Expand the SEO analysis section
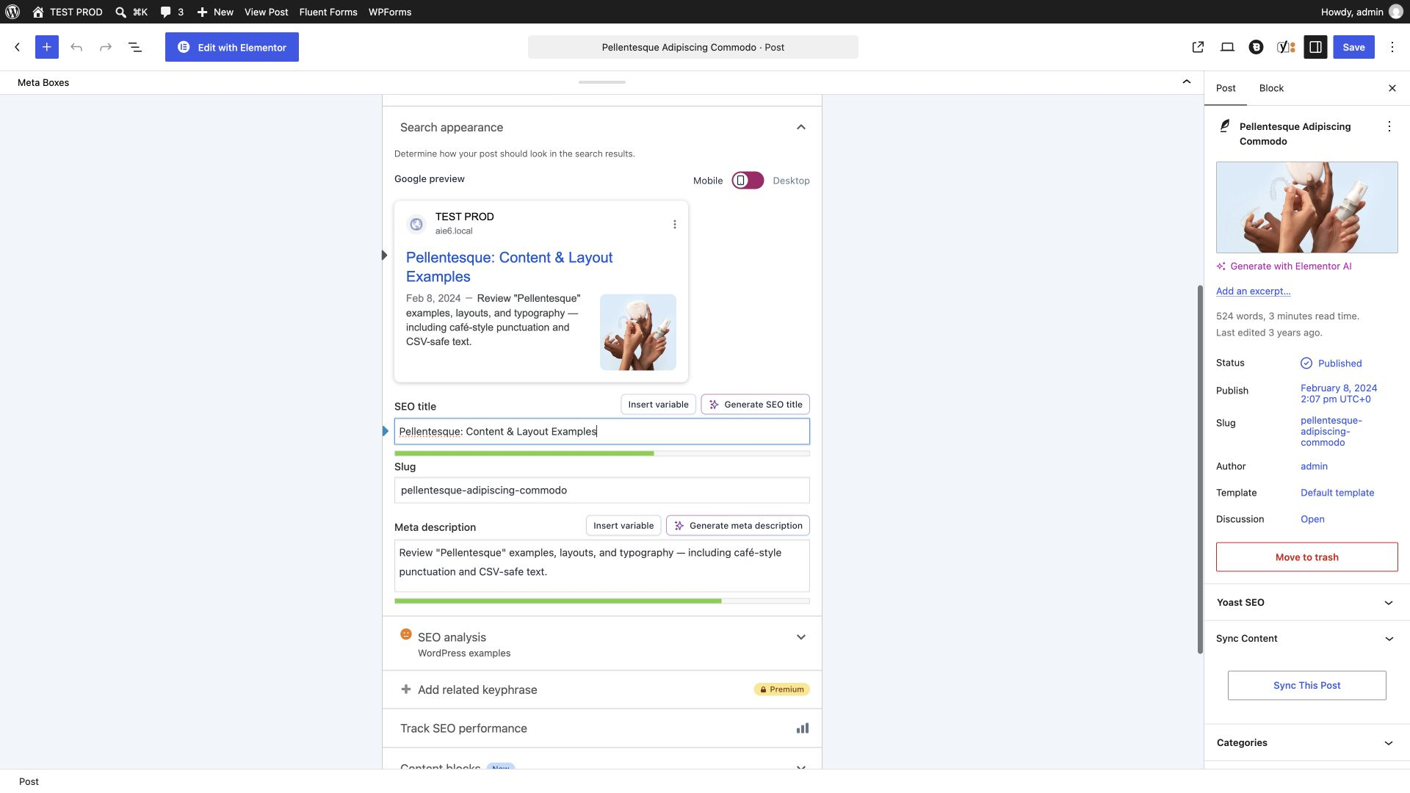The height and width of the screenshot is (793, 1410). [602, 644]
